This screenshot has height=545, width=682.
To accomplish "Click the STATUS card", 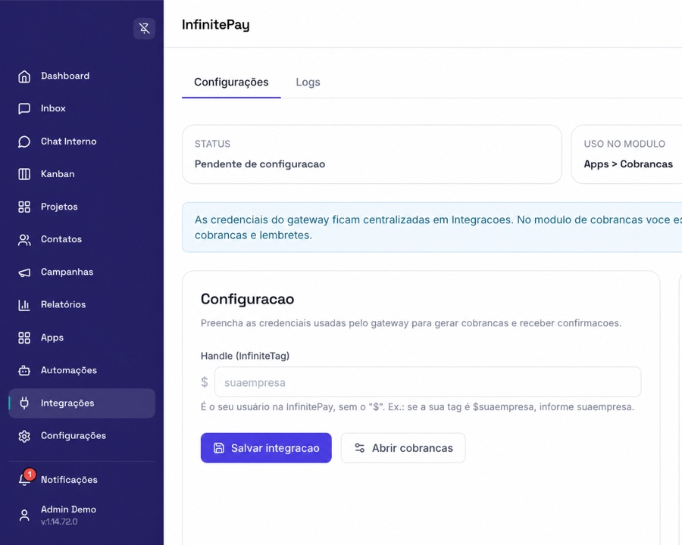I will click(x=372, y=154).
